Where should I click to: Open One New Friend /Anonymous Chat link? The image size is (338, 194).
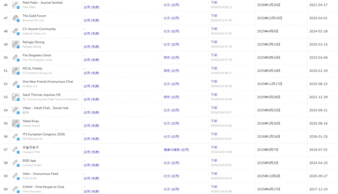tap(48, 82)
